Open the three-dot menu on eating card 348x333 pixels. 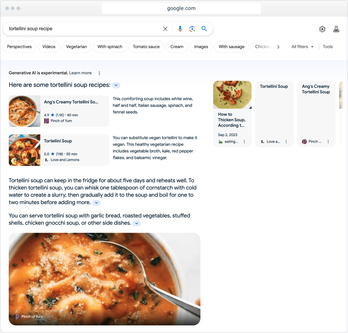tap(244, 141)
